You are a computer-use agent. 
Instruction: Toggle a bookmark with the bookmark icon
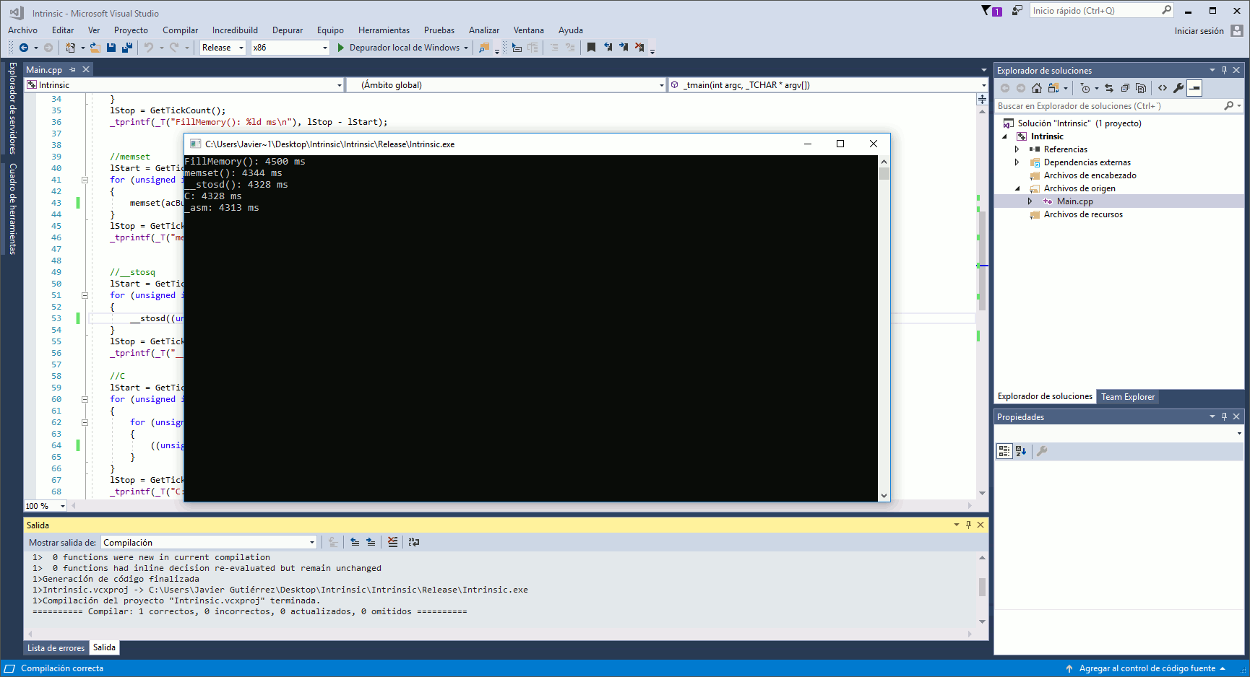pos(592,47)
